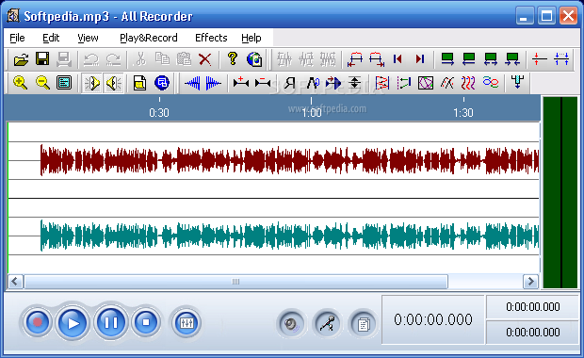
Task: Zoom out with the minus magnifier
Action: [42, 83]
